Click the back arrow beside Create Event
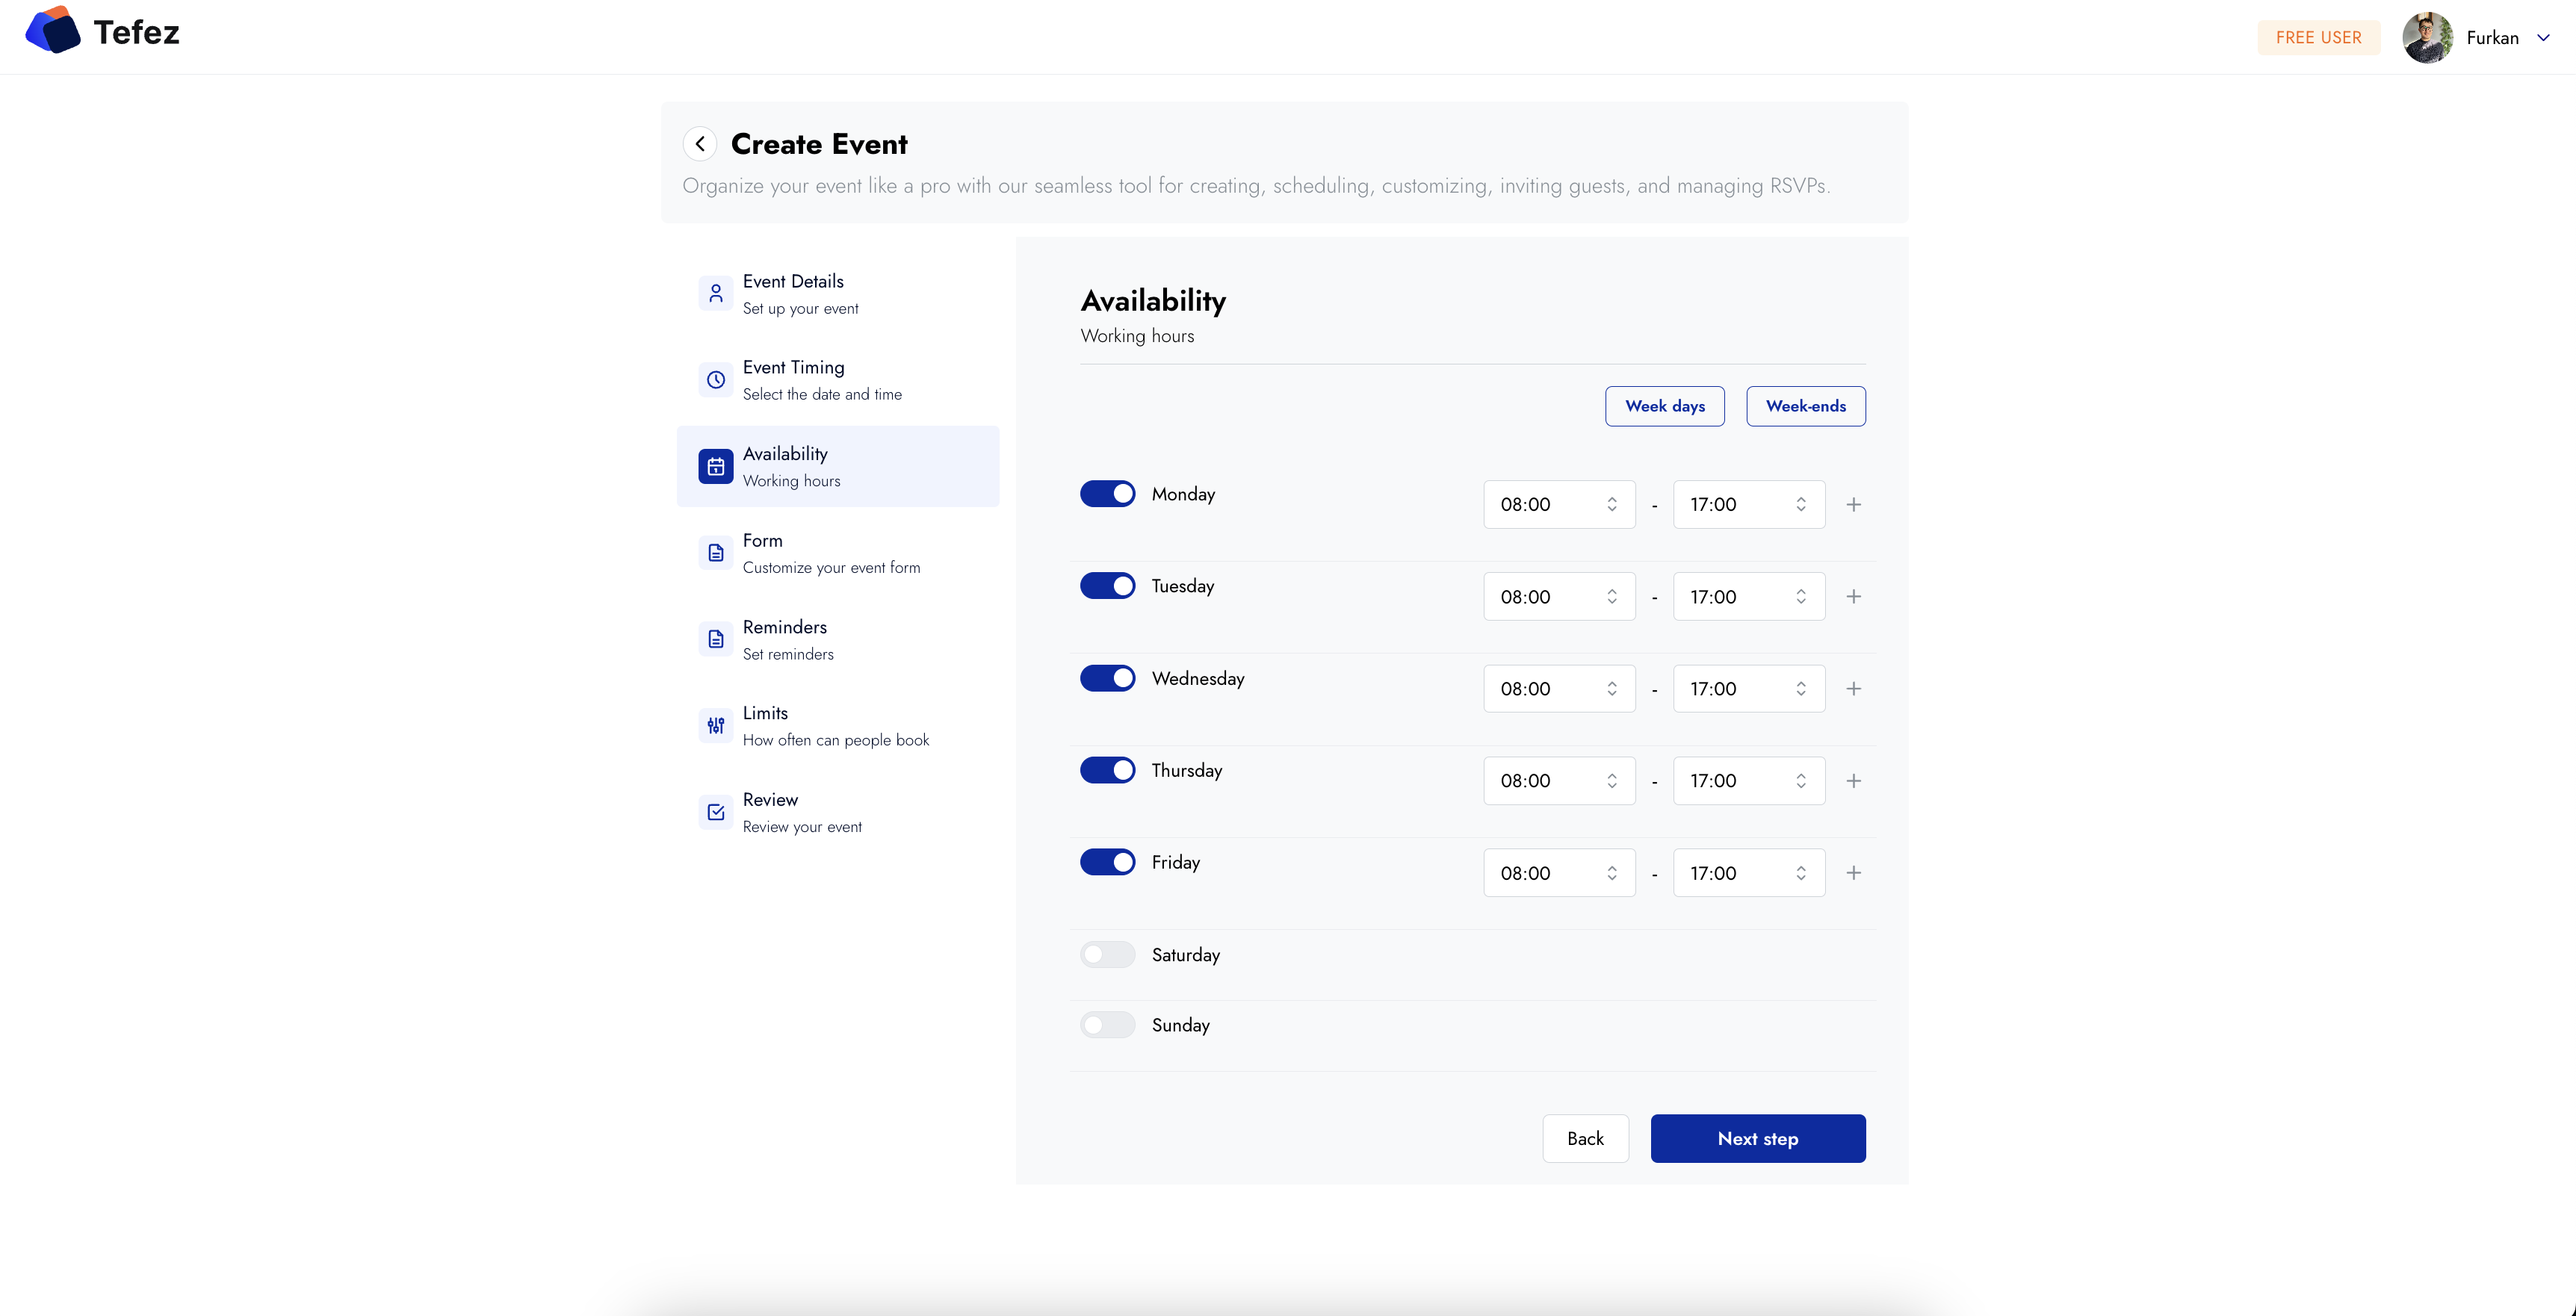 click(x=700, y=144)
